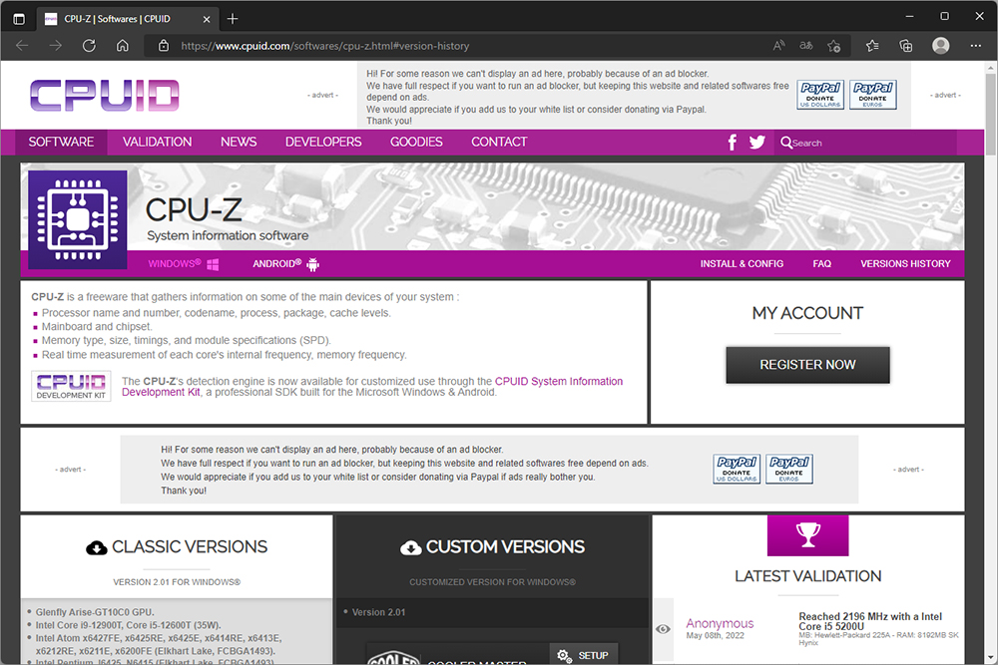The width and height of the screenshot is (998, 665).
Task: Open the GOODIES menu
Action: (x=416, y=142)
